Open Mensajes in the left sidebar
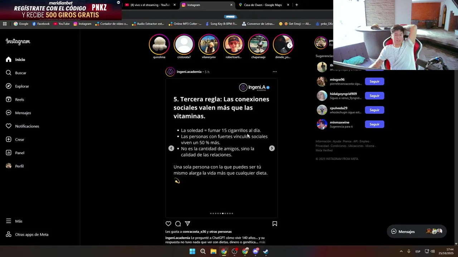The width and height of the screenshot is (458, 257). click(18, 113)
